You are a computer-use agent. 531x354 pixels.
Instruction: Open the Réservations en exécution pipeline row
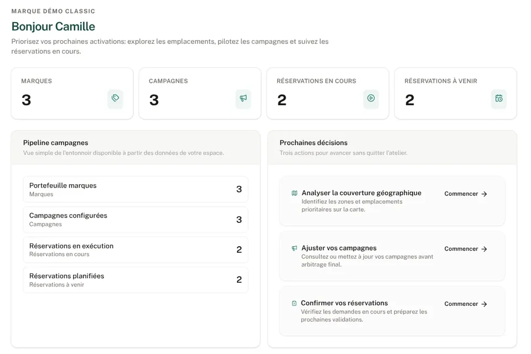pos(136,249)
